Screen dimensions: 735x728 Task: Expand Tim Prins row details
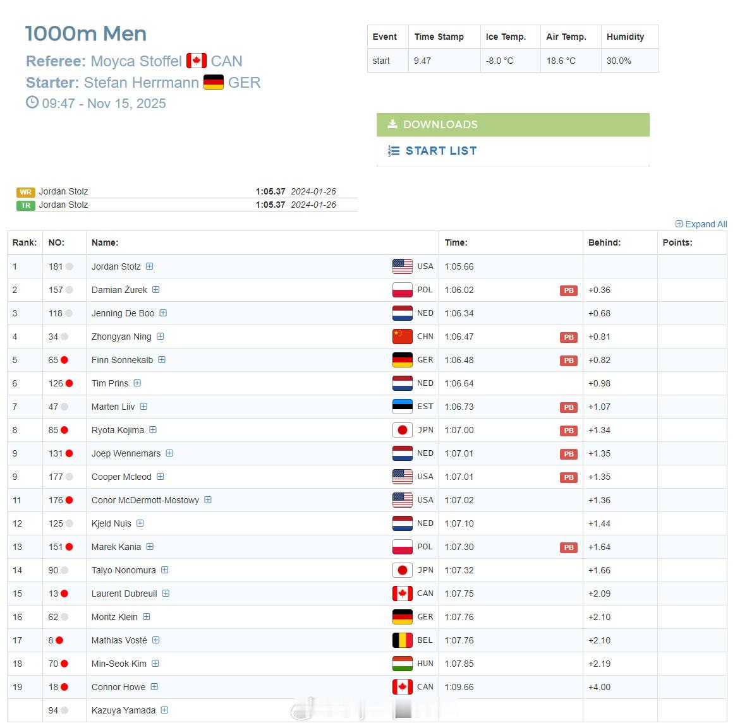[x=137, y=383]
